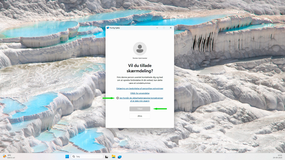Open the security consequences link next to the checkbox
Screen dimensions: 285x160
click(x=141, y=100)
